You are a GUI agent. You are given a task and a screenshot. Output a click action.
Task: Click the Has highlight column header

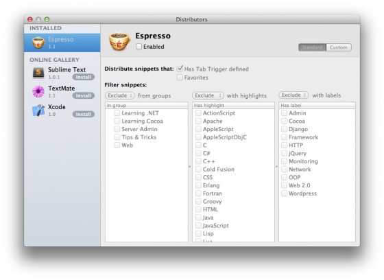point(233,106)
